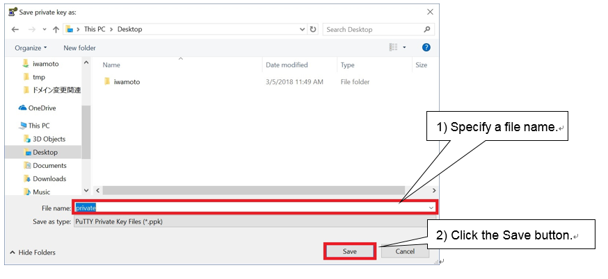Click the Up one level arrow
The image size is (608, 279).
[56, 29]
